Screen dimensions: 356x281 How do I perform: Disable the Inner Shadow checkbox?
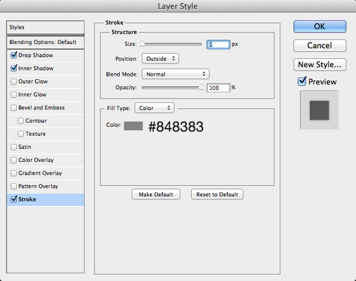click(14, 69)
